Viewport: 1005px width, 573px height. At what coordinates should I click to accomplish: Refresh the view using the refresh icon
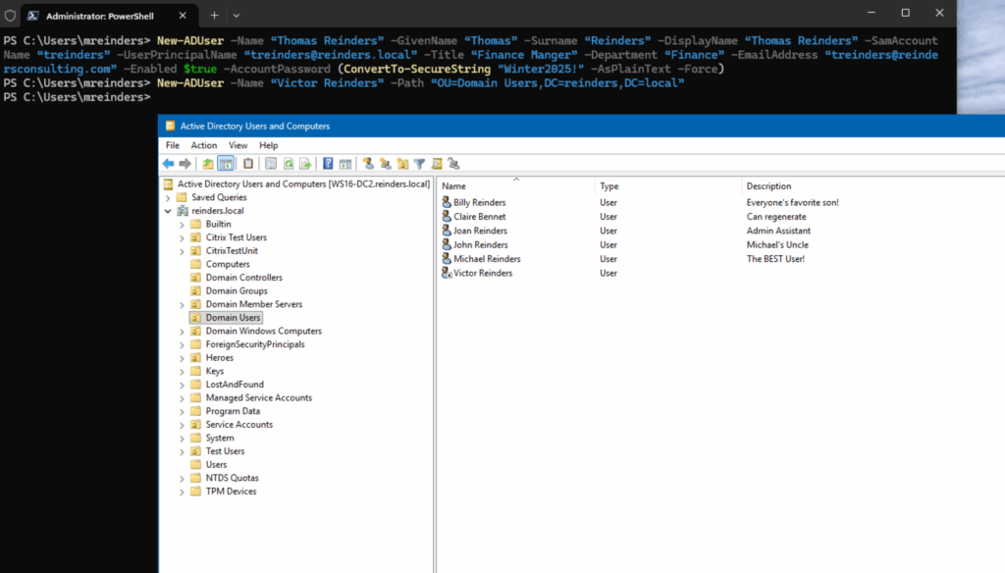point(289,163)
